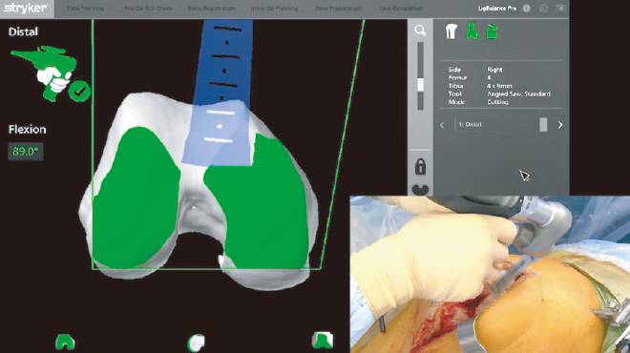
Task: Click the camera capture icon in top bar
Action: [x=560, y=9]
